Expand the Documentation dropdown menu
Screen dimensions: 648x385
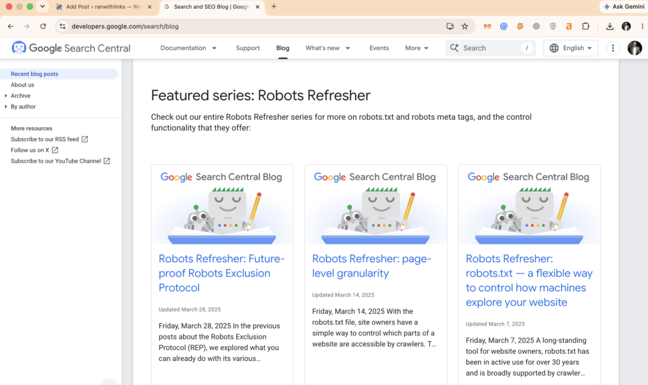pos(215,48)
